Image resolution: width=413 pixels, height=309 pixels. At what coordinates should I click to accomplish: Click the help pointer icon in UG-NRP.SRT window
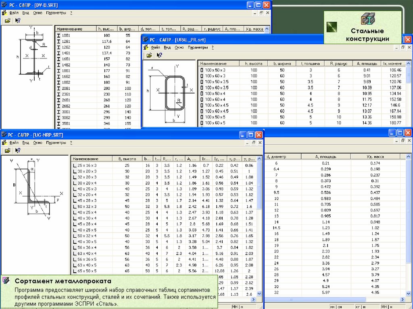[17, 150]
